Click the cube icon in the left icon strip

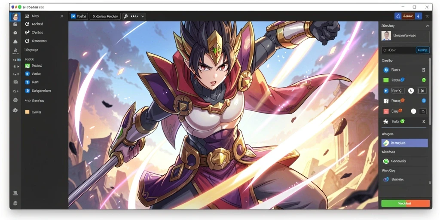pyautogui.click(x=15, y=100)
